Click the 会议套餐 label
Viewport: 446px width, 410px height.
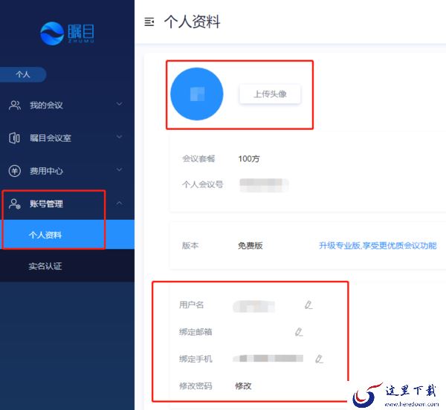(x=198, y=158)
